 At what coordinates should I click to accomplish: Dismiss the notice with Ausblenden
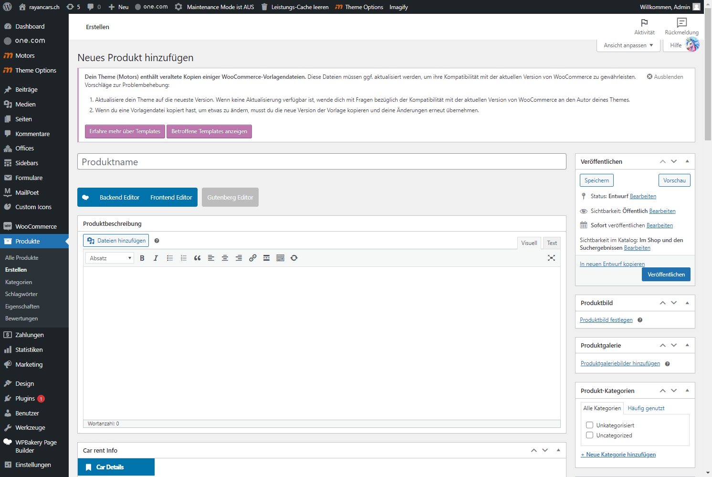click(x=665, y=77)
